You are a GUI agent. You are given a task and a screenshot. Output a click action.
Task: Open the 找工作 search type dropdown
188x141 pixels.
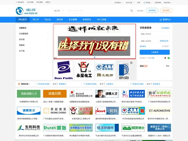[x=59, y=11]
